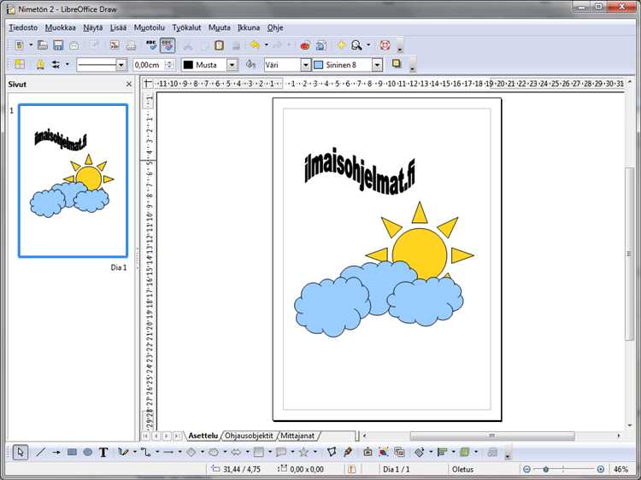641x480 pixels.
Task: Click the Export as PDF icon
Action: click(x=115, y=45)
